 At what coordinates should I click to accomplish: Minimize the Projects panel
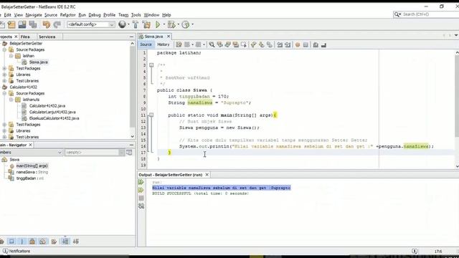131,37
